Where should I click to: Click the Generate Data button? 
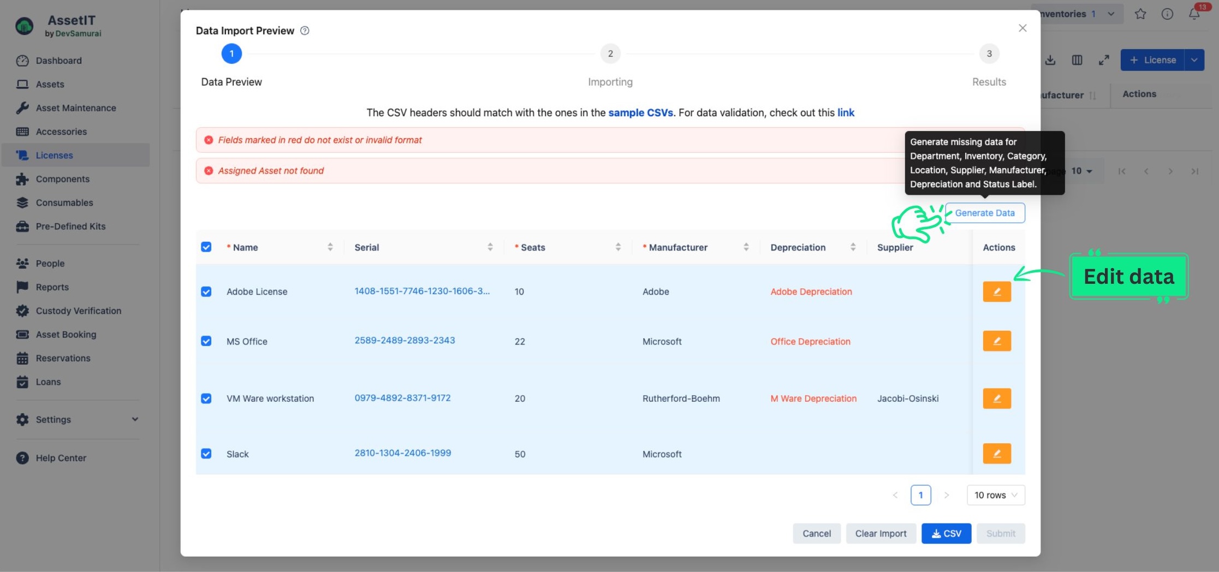click(x=984, y=213)
